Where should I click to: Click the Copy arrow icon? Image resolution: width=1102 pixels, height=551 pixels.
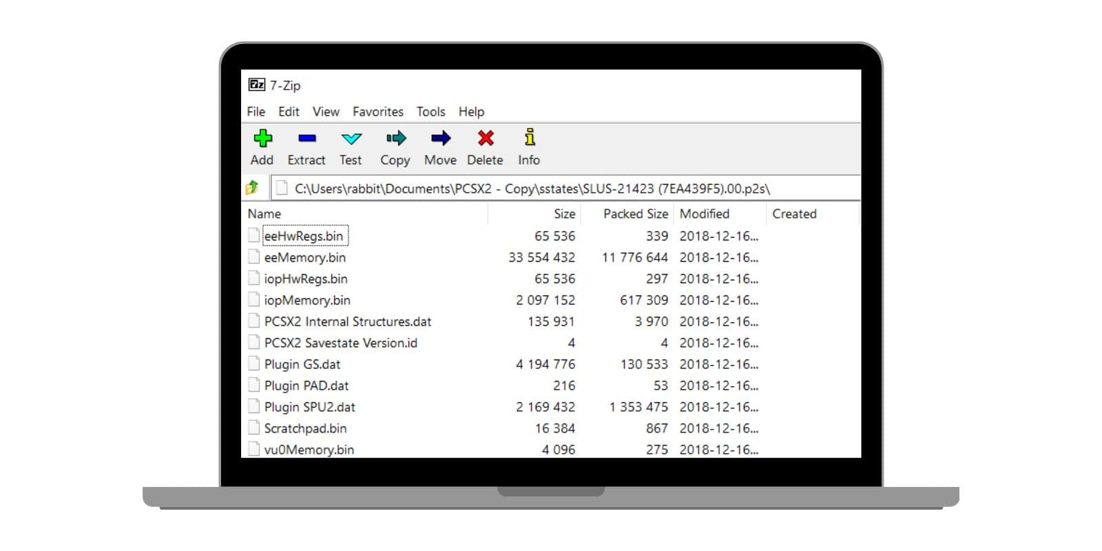point(396,138)
